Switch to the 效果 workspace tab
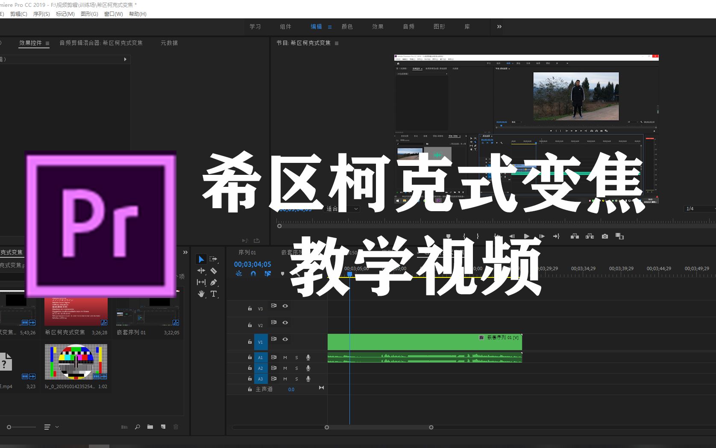 point(378,27)
